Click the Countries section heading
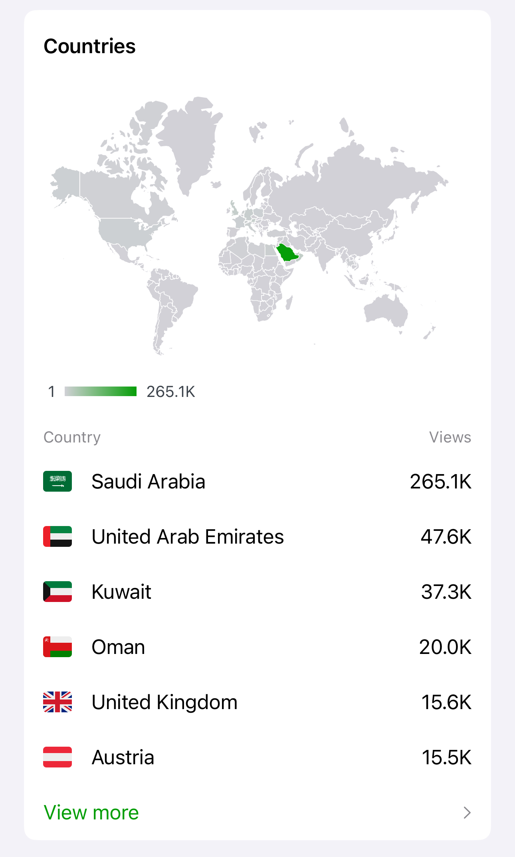Image resolution: width=515 pixels, height=857 pixels. click(x=90, y=46)
